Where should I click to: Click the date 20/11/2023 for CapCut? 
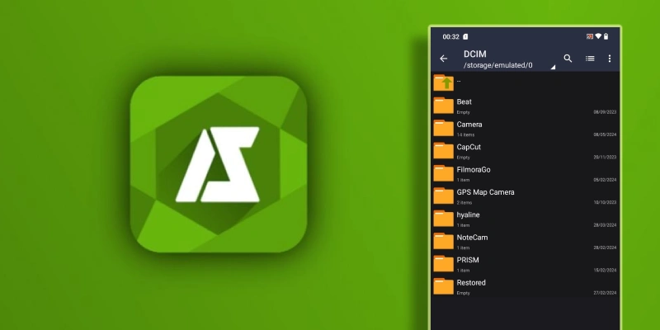point(605,157)
